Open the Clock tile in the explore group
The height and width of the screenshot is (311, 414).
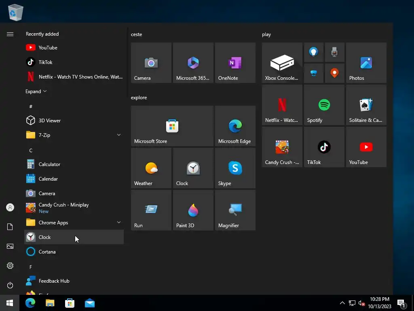(x=193, y=168)
